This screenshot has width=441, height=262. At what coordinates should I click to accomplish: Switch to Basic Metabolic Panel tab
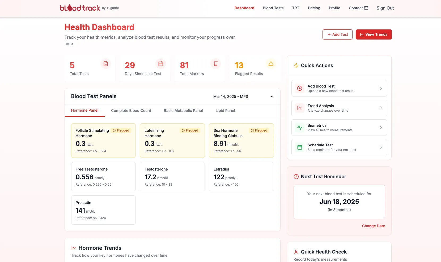click(x=183, y=111)
